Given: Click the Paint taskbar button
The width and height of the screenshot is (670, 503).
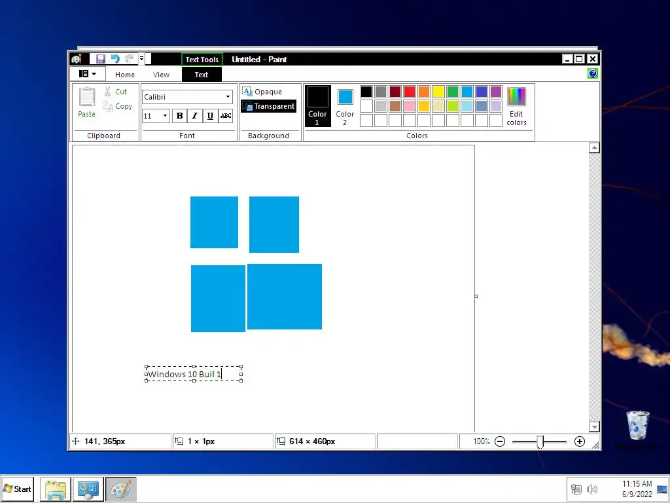Looking at the screenshot, I should (121, 489).
